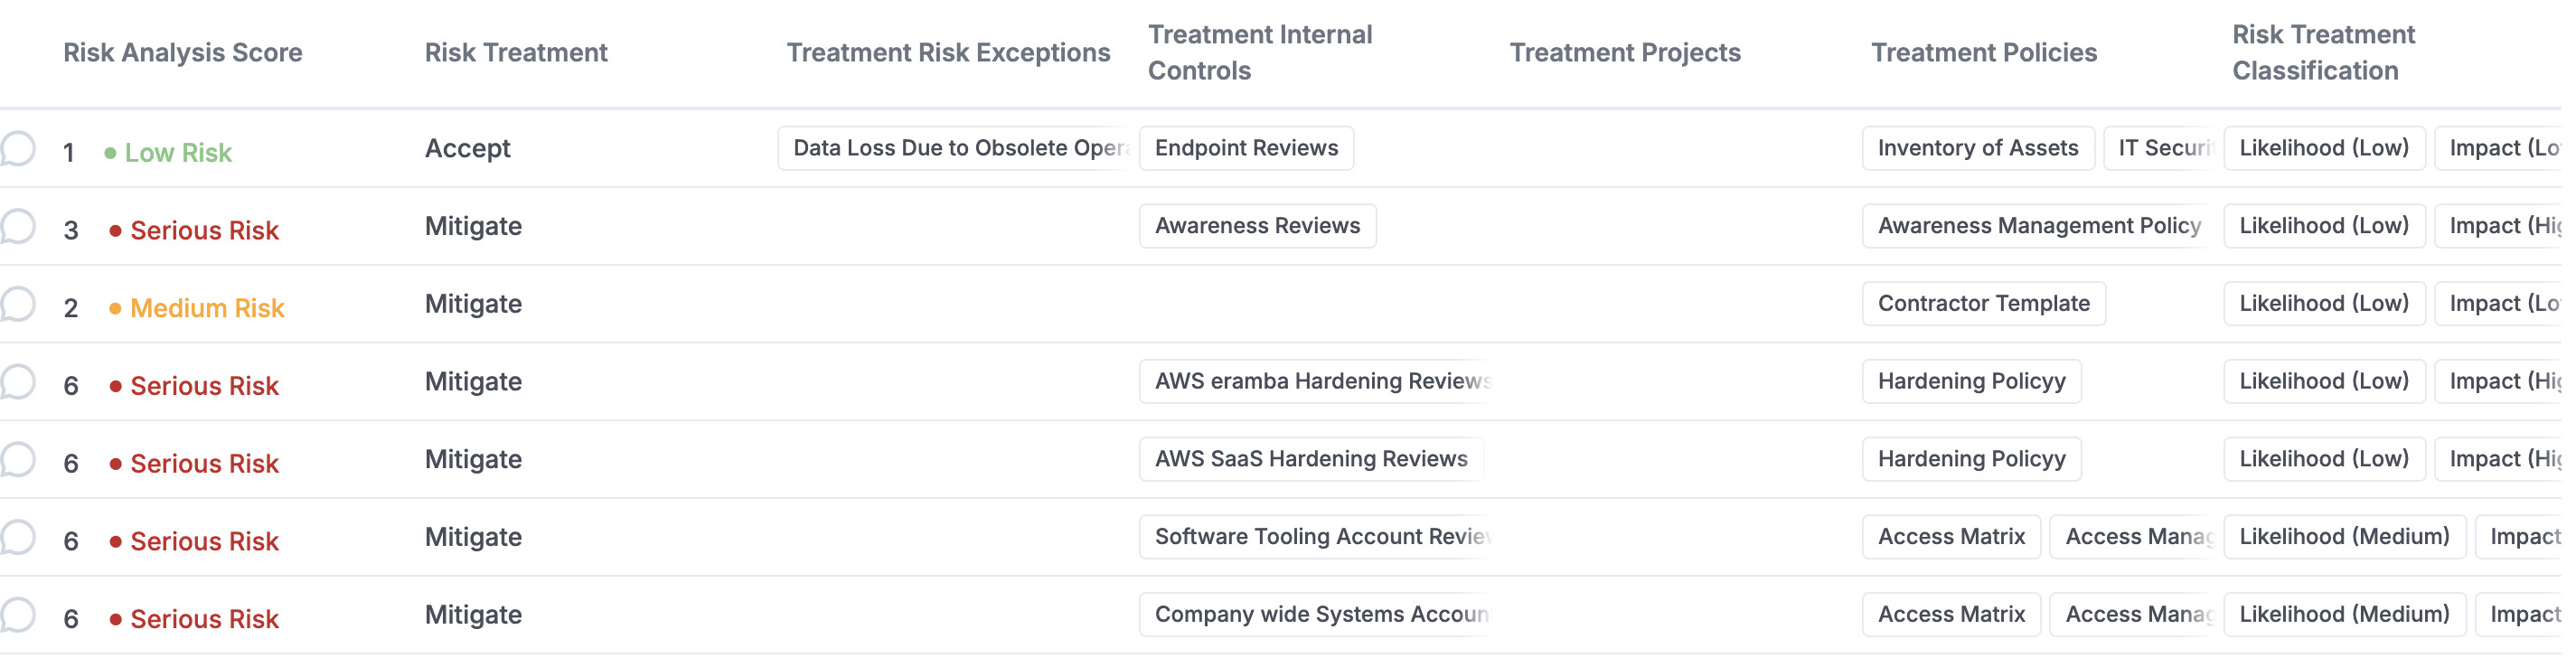Image resolution: width=2576 pixels, height=667 pixels.
Task: Open comments bubble on Low Risk row
Action: click(x=17, y=148)
